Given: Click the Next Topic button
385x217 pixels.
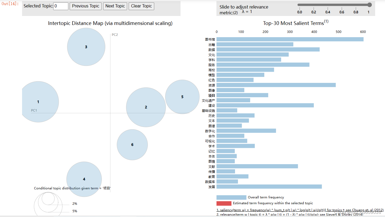Looking at the screenshot, I should coord(115,6).
